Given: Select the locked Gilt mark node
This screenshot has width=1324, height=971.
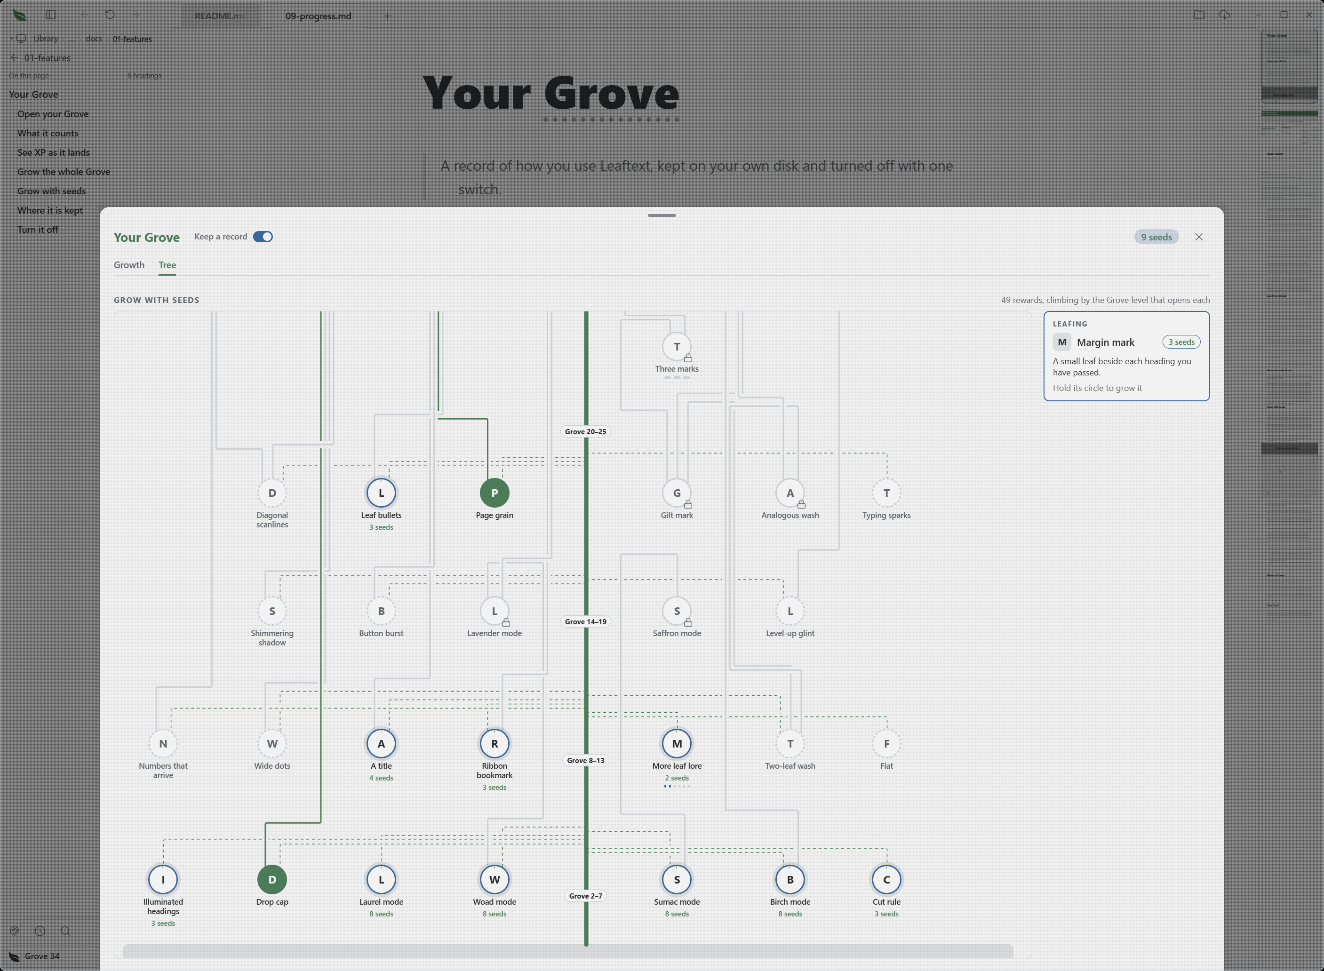Looking at the screenshot, I should pos(677,493).
